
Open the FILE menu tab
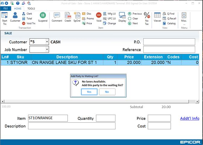[5, 9]
